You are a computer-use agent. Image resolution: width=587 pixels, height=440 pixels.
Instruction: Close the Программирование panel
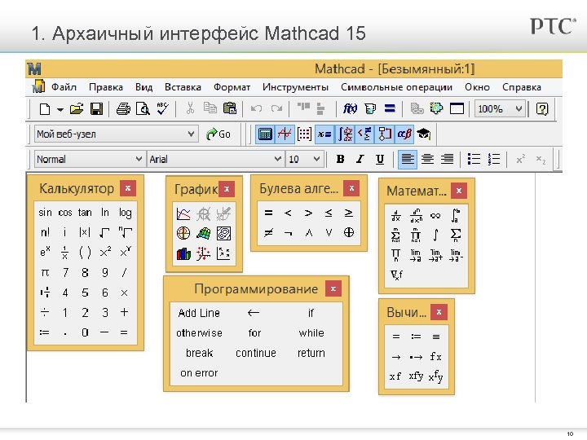pyautogui.click(x=333, y=288)
